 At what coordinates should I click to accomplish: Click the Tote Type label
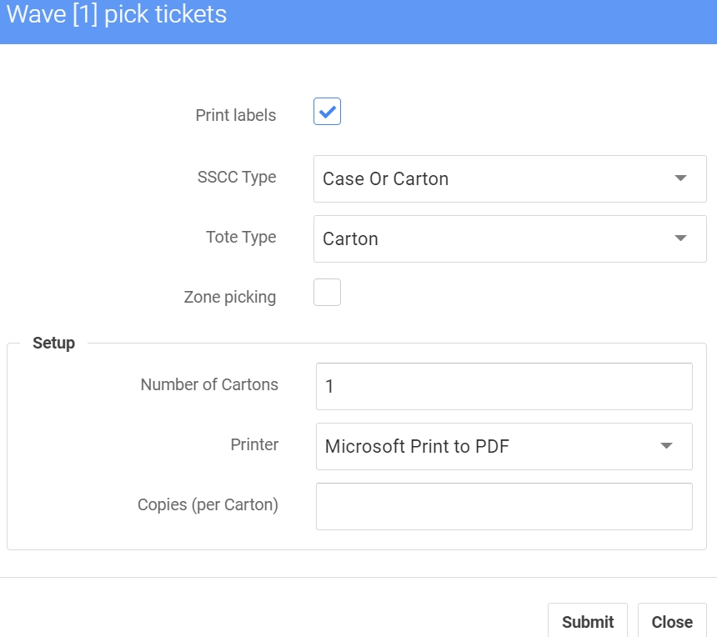pos(240,237)
